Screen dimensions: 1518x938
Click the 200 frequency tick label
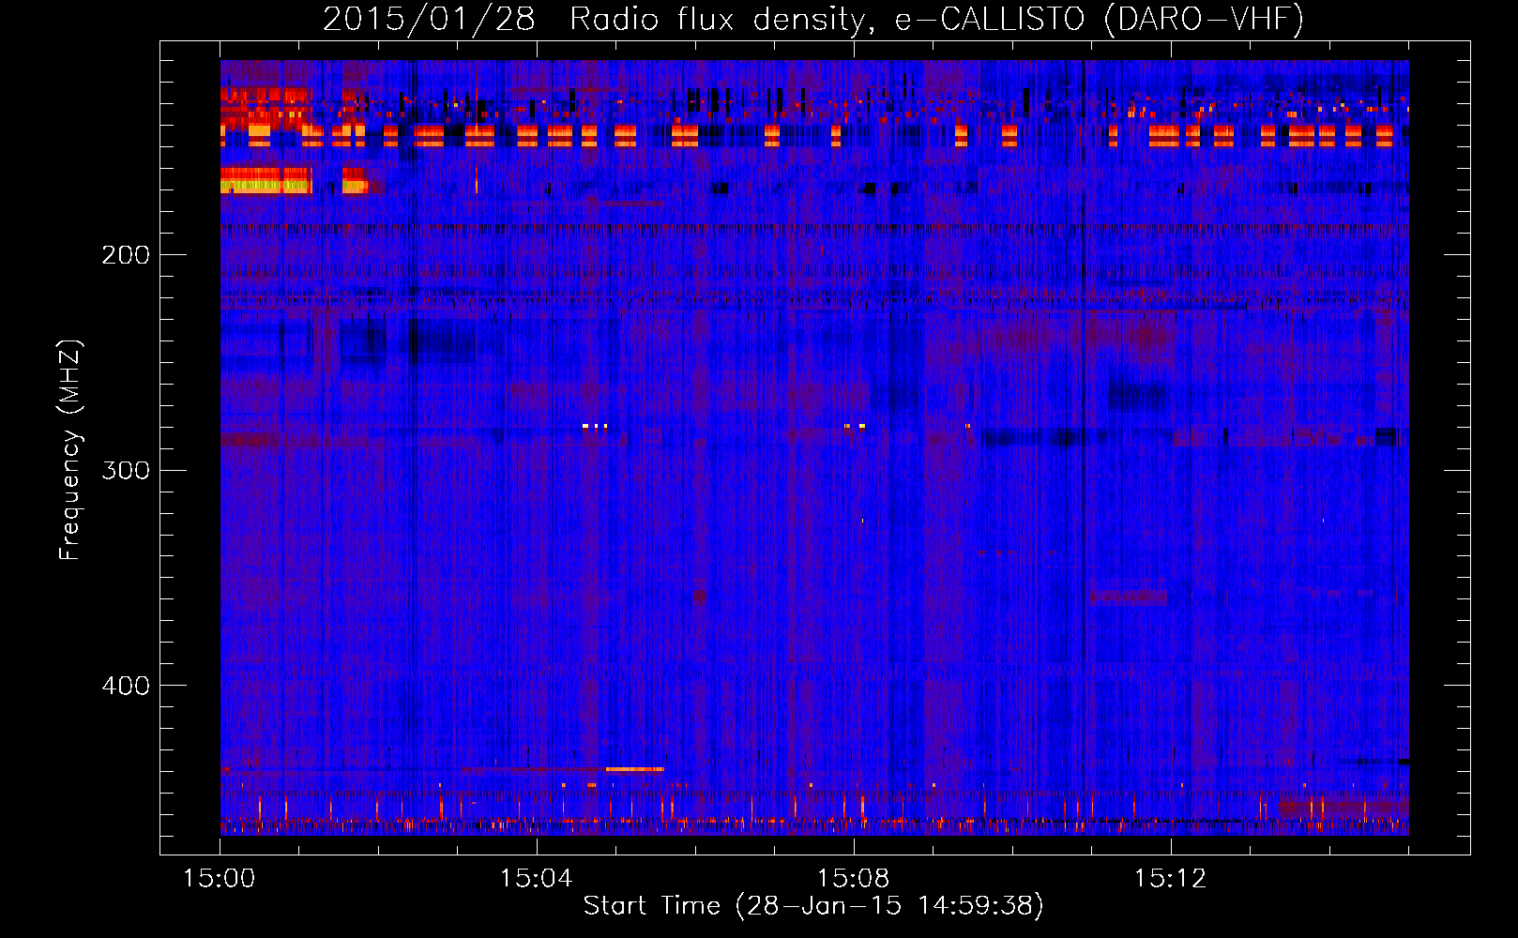[x=126, y=255]
